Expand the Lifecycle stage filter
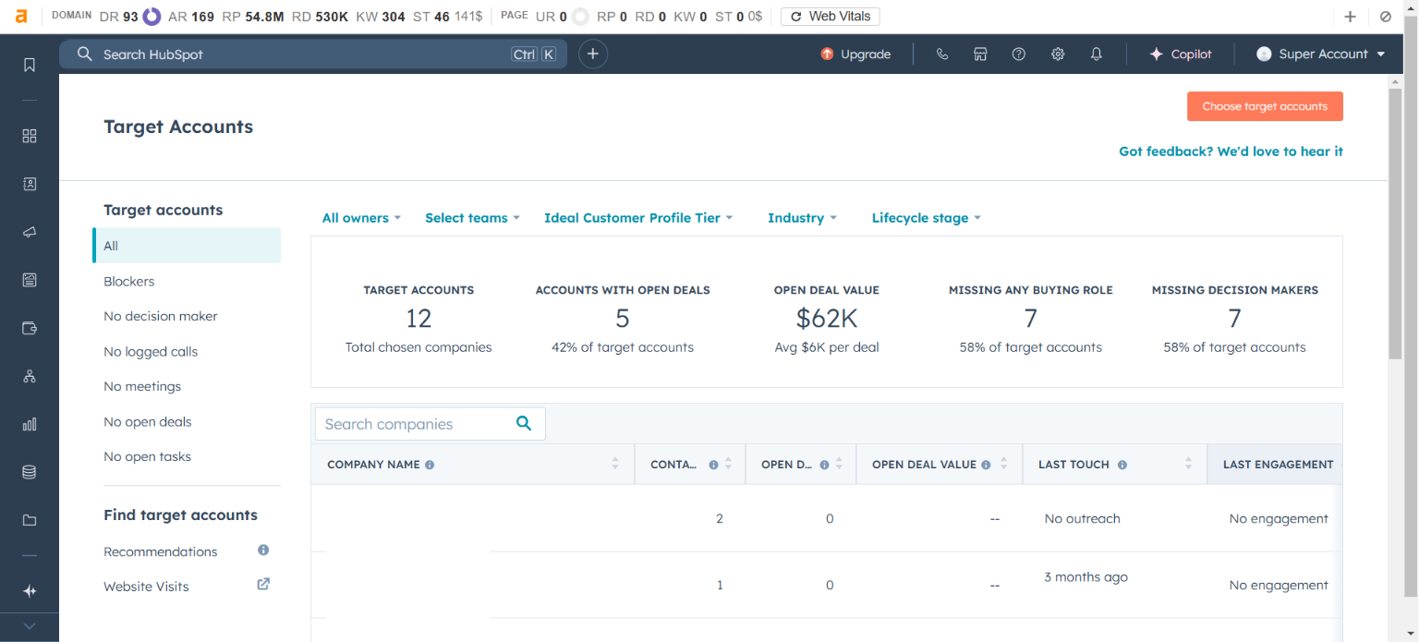The width and height of the screenshot is (1419, 642). pos(927,218)
